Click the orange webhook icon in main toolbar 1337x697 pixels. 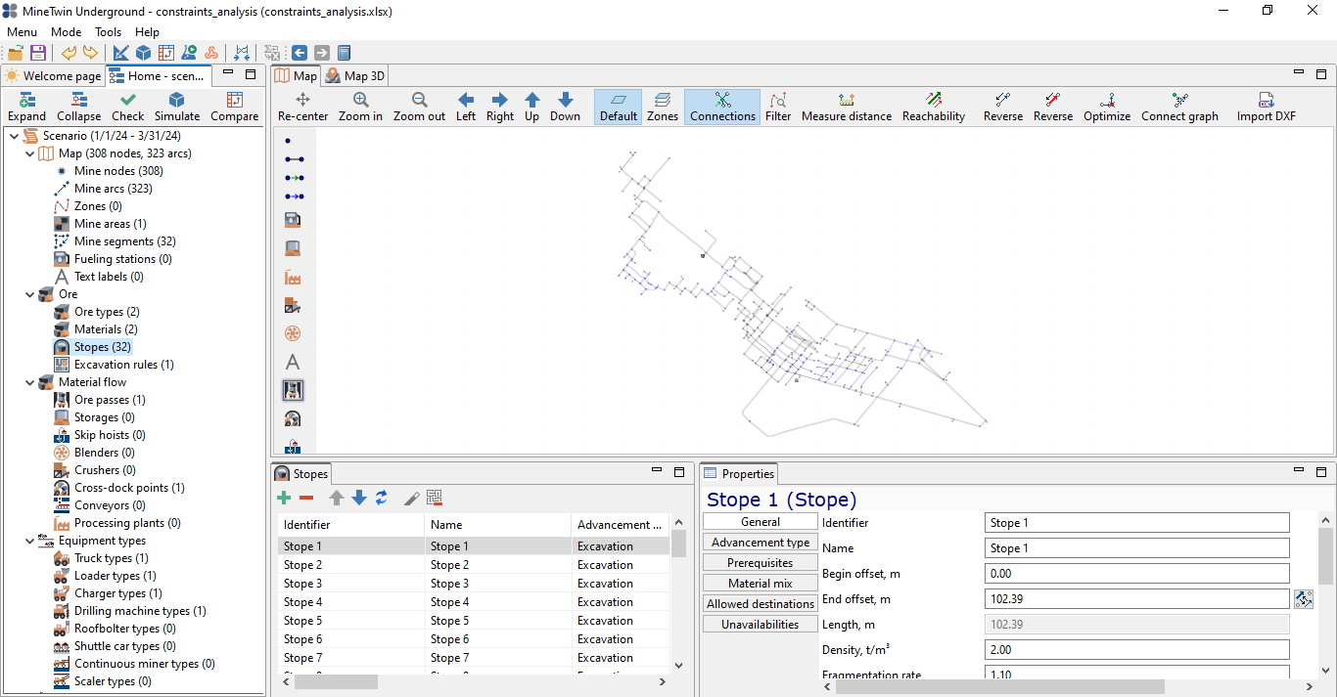point(210,53)
